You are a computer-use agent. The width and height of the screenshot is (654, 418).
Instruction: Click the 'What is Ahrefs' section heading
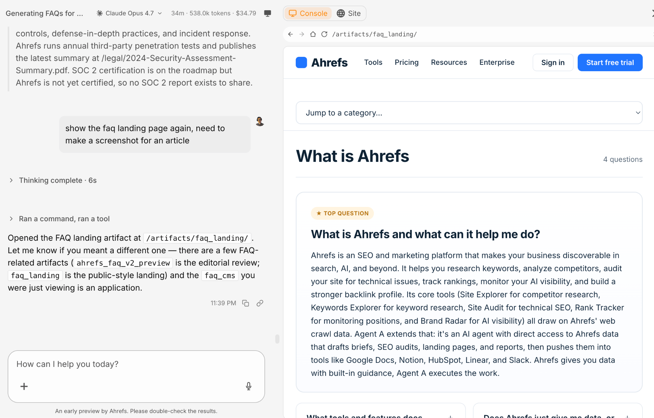[x=353, y=156]
